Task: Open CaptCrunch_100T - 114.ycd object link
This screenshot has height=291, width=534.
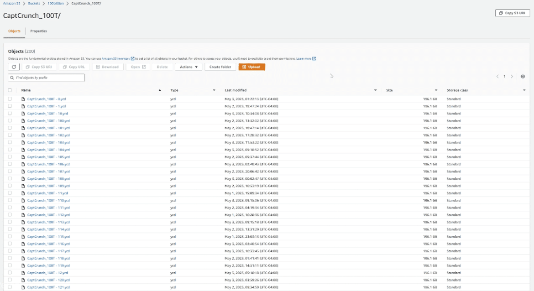Action: 48,229
